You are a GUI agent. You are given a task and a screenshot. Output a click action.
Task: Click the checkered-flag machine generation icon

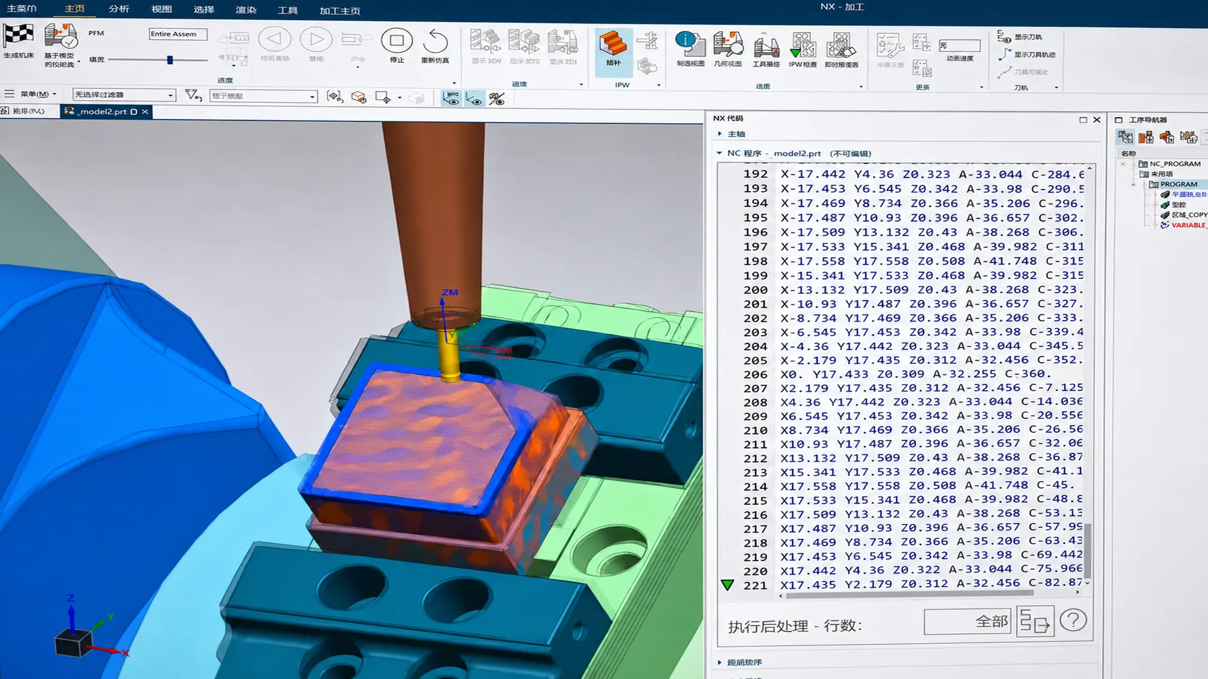pos(18,36)
